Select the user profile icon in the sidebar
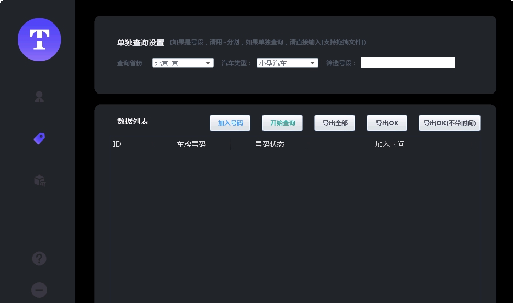 tap(39, 97)
